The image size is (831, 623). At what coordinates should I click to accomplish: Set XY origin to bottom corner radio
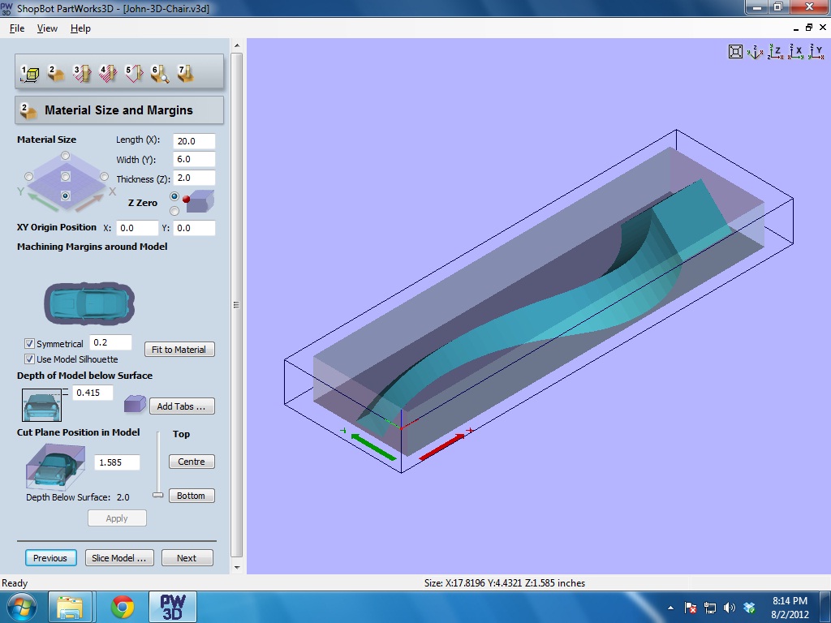tap(65, 196)
